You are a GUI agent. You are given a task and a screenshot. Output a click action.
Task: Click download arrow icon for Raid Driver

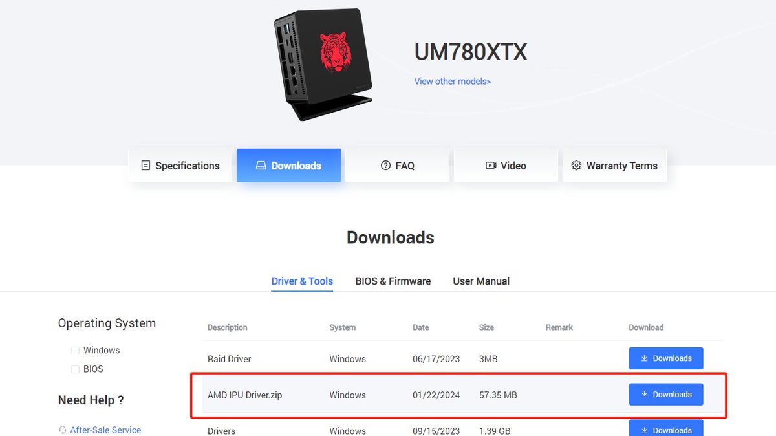click(644, 358)
